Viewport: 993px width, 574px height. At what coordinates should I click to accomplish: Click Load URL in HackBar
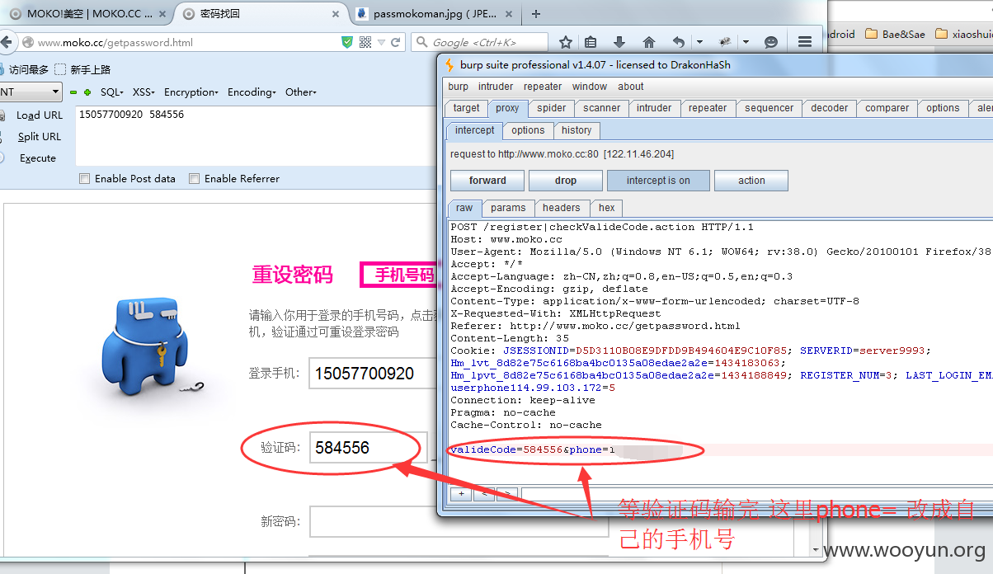pos(40,115)
